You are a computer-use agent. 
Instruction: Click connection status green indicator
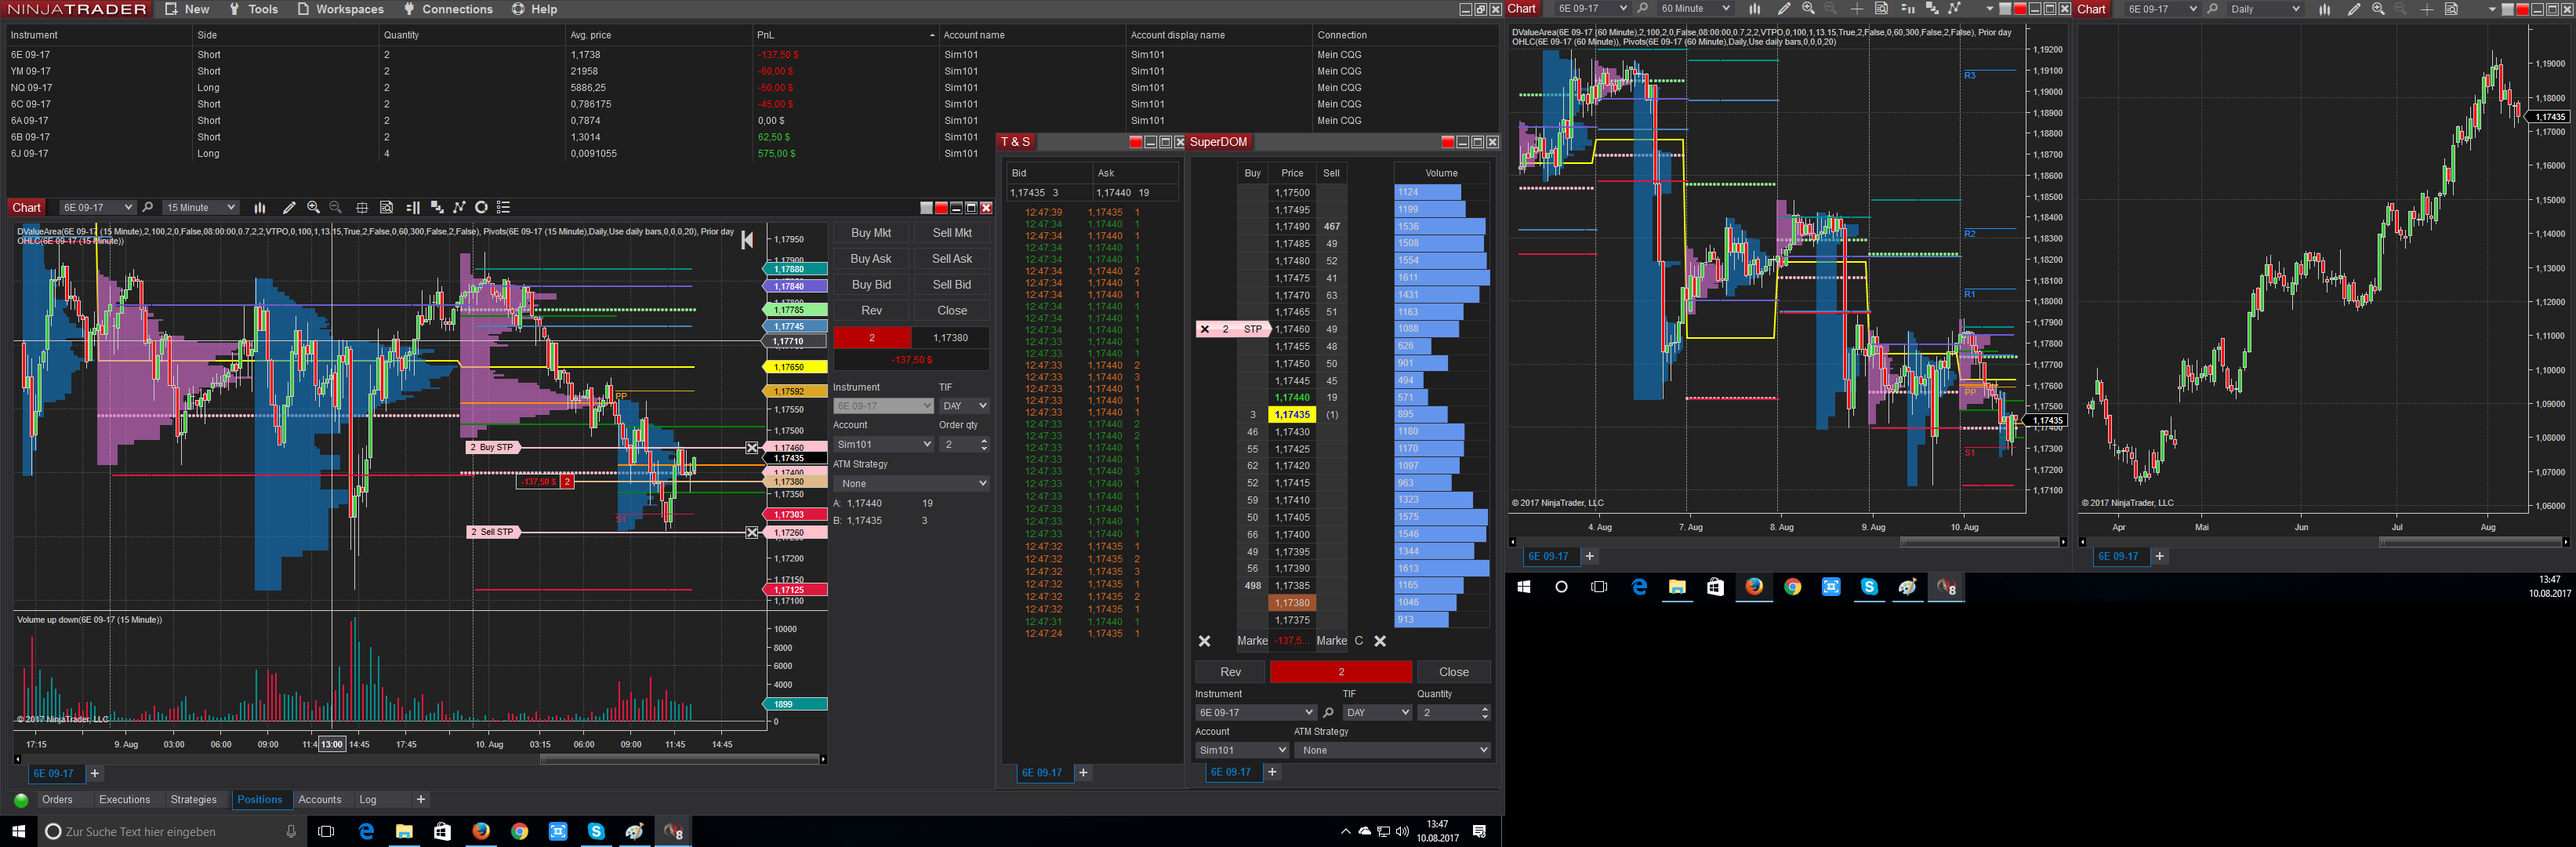[x=21, y=800]
